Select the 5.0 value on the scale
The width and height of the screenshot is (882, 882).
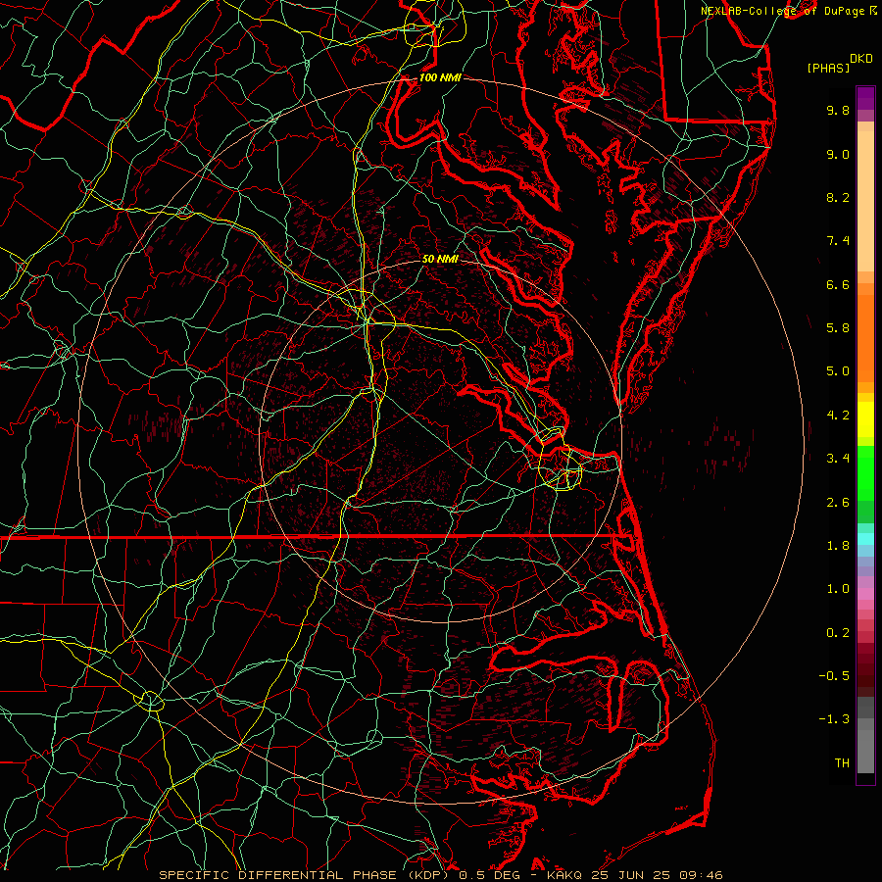838,371
